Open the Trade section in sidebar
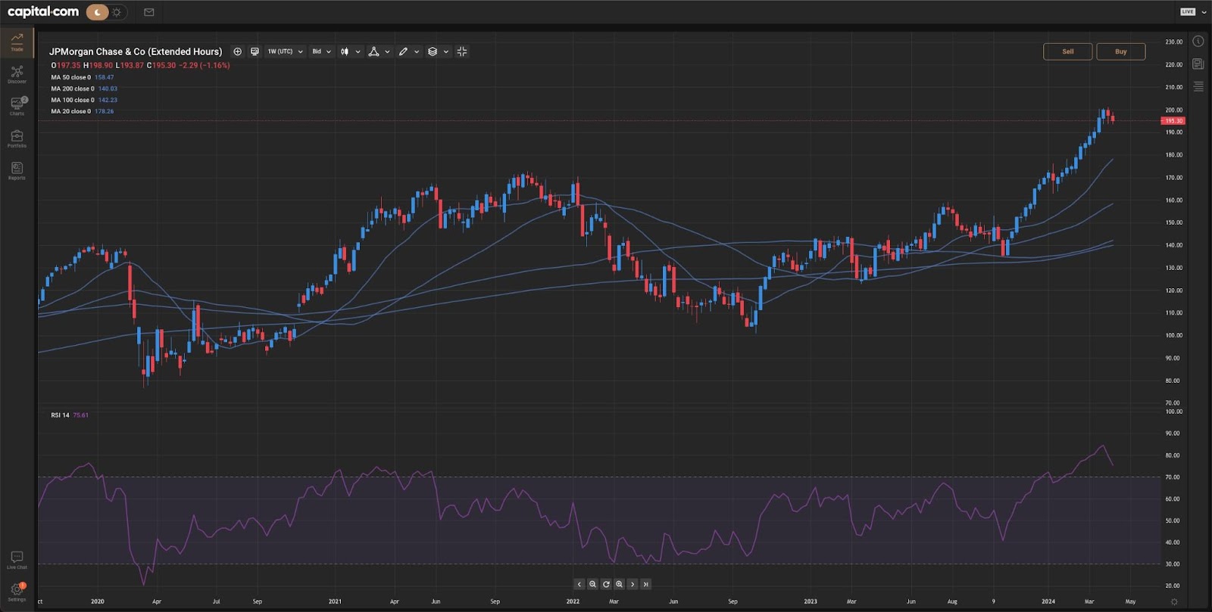The image size is (1212, 612). 17,42
